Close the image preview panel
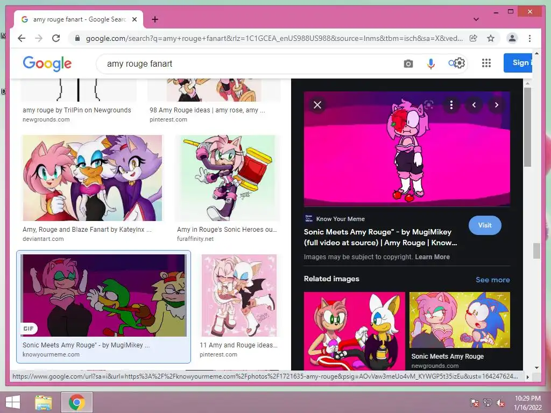The width and height of the screenshot is (551, 413). pyautogui.click(x=317, y=105)
